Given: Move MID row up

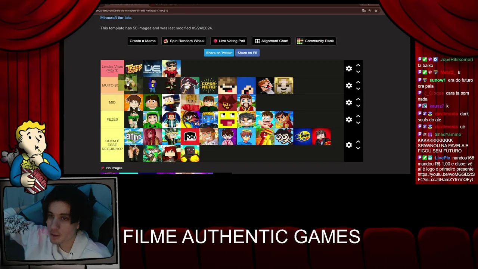Looking at the screenshot, I should [358, 99].
